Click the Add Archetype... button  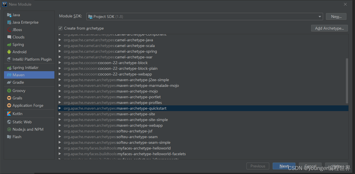330,28
